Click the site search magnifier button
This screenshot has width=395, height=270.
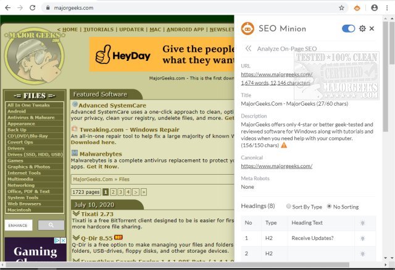point(51,225)
